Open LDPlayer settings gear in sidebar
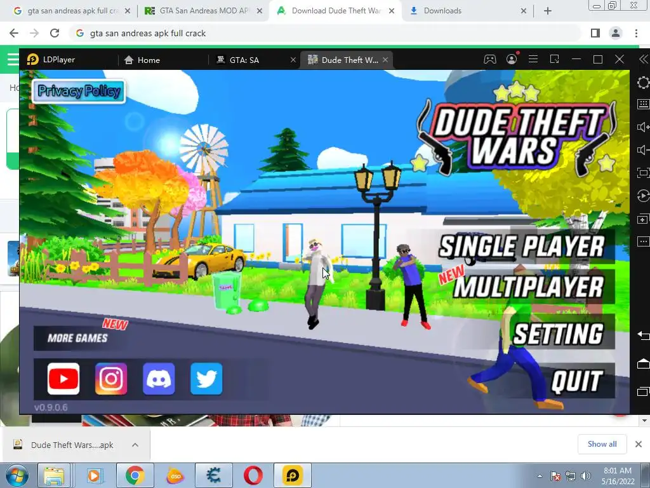 643,83
